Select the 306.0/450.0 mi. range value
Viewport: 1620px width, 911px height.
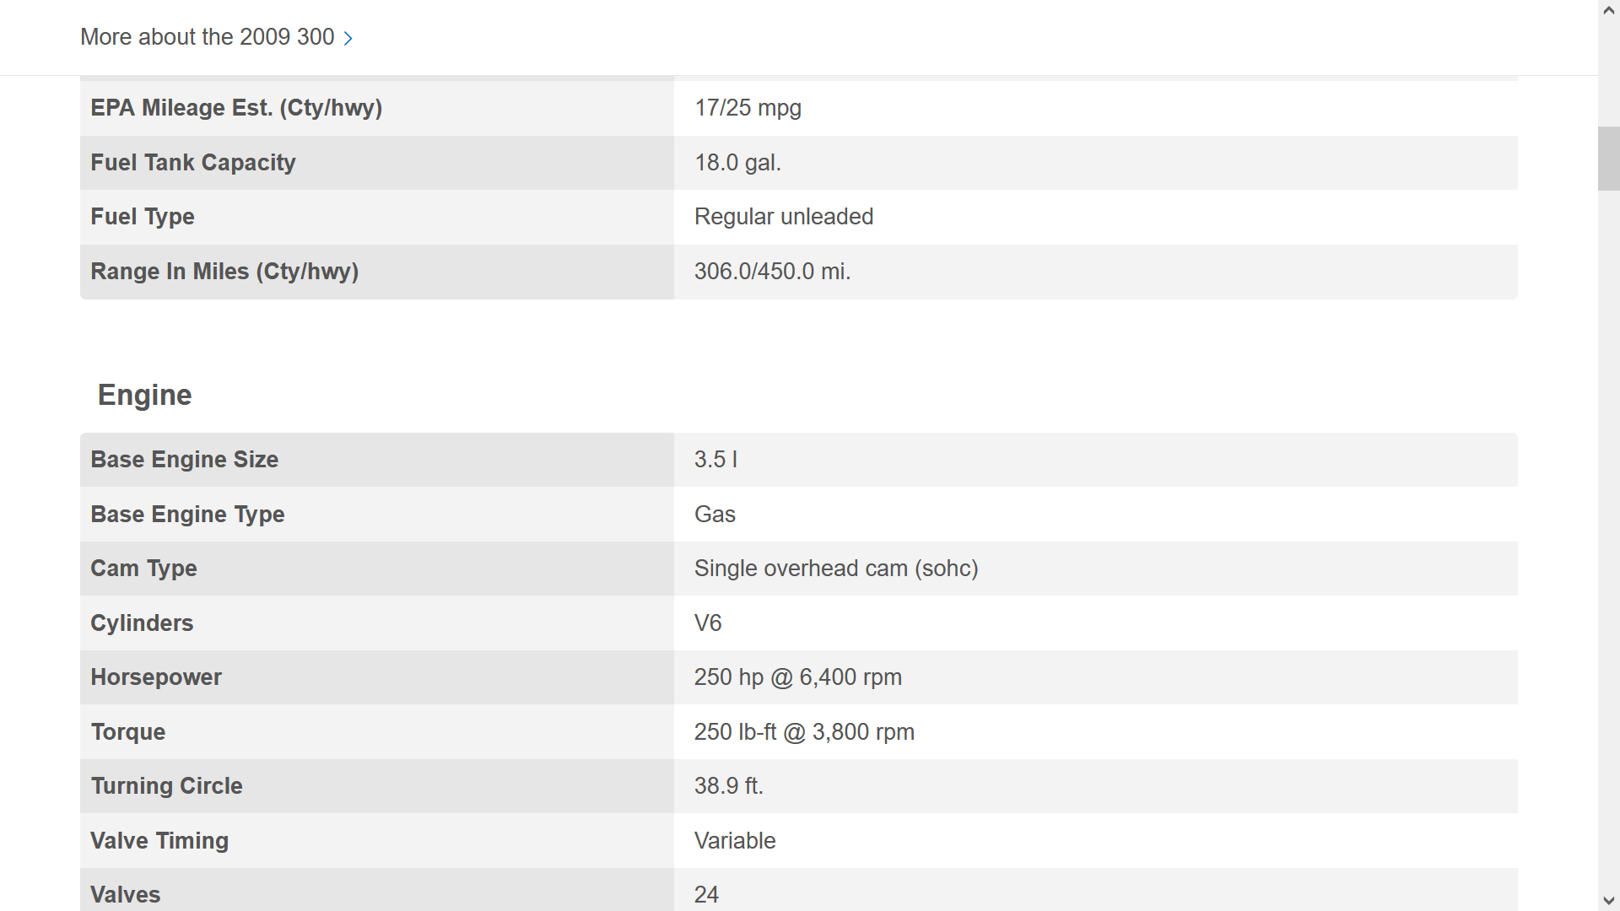(x=772, y=272)
